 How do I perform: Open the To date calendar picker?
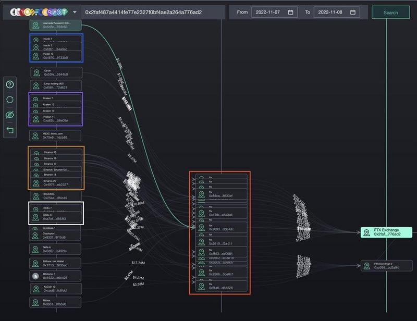click(352, 12)
